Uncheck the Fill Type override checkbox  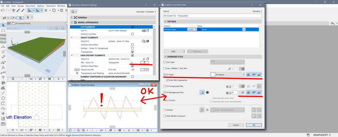coord(165,75)
